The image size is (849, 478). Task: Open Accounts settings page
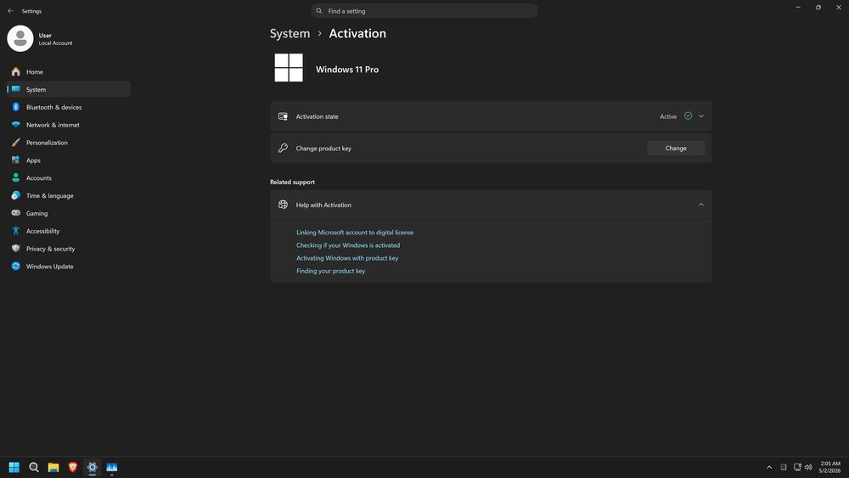point(69,177)
